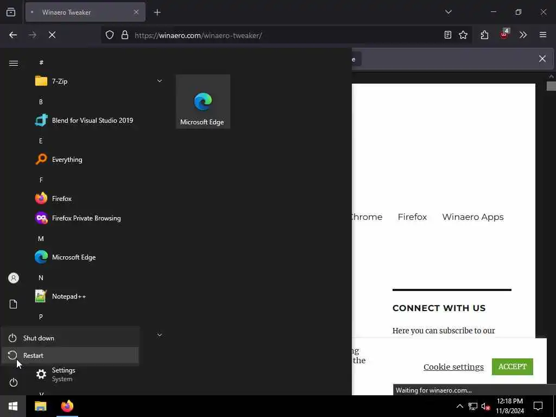The height and width of the screenshot is (417, 556).
Task: Open a new browser tab
Action: [x=157, y=12]
